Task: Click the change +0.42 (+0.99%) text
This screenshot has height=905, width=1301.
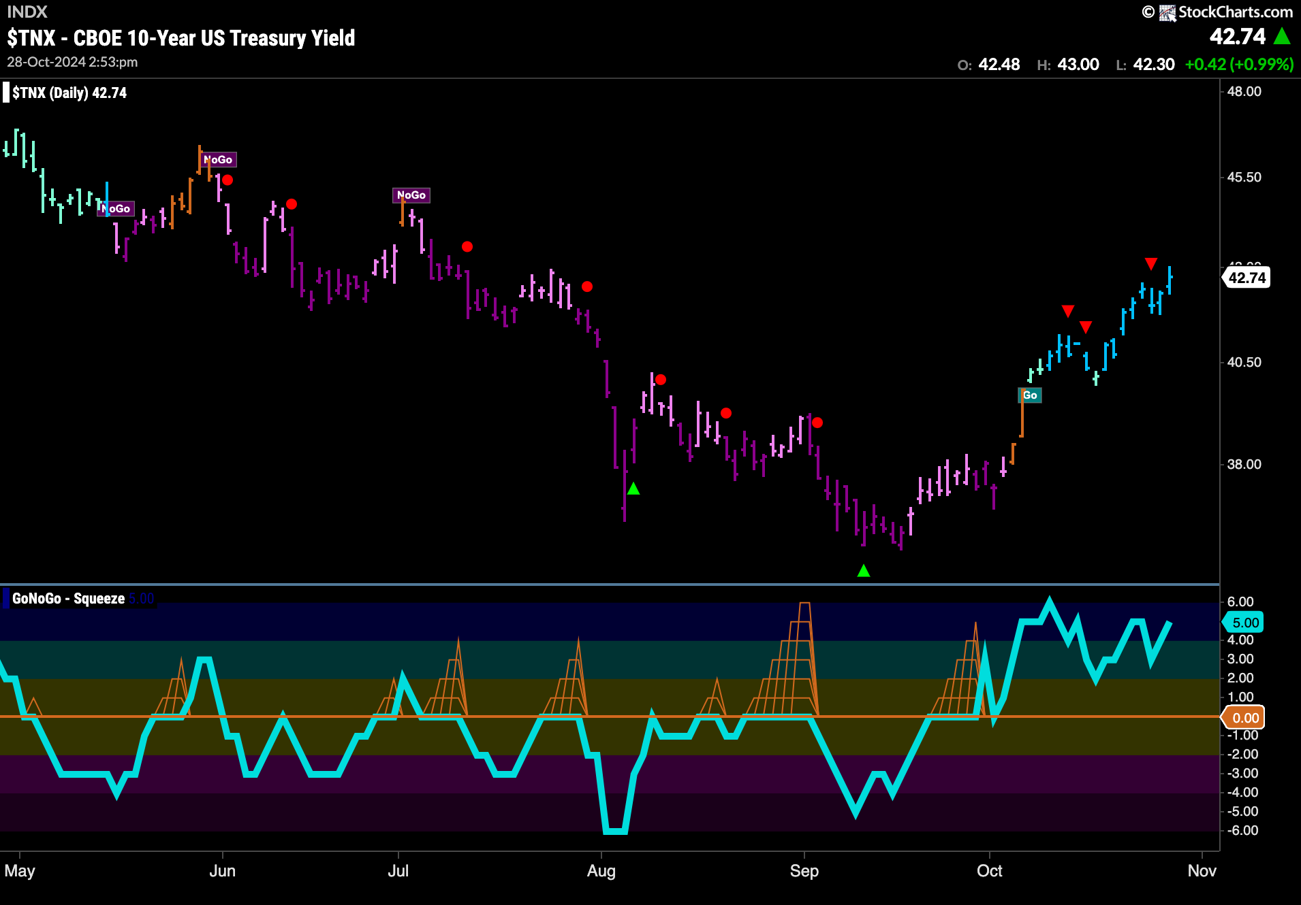Action: coord(1239,65)
